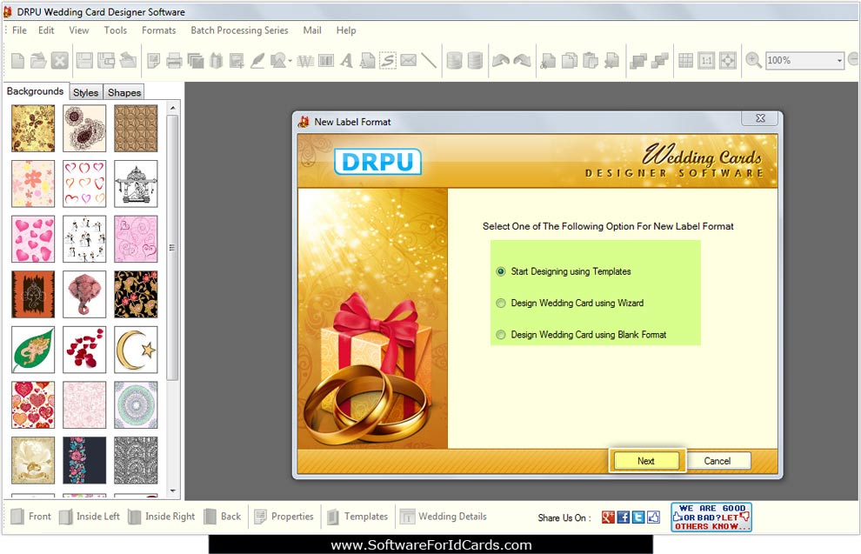Screen dimensions: 861x554
Task: Choose the red rose petals background
Action: (84, 350)
